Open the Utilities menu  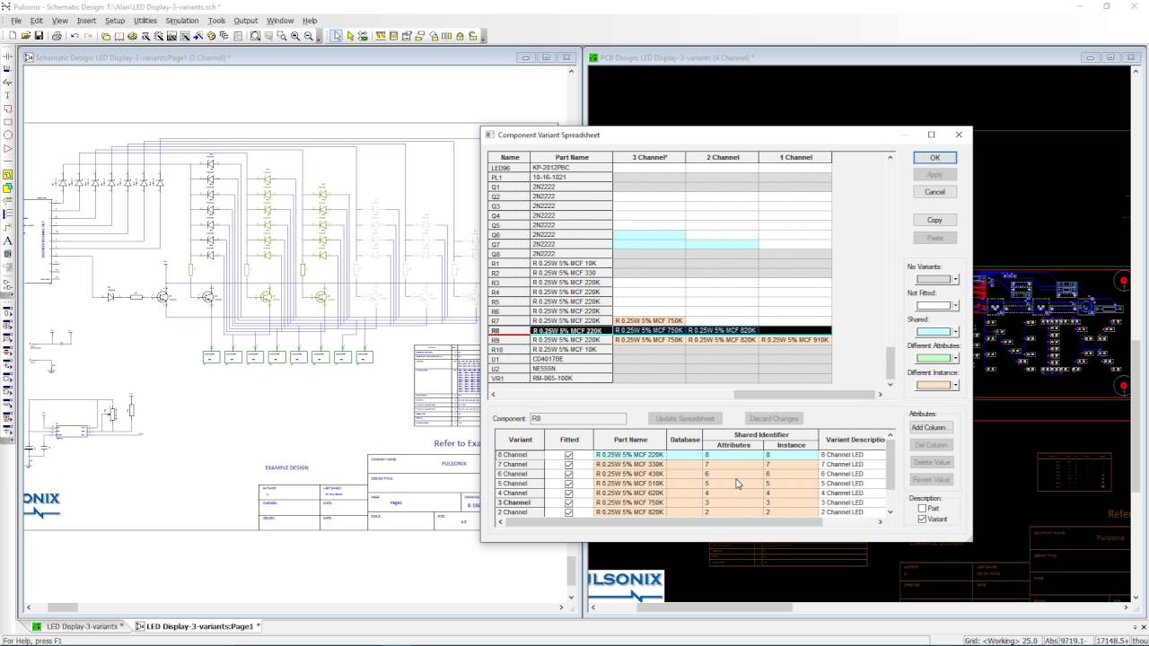pyautogui.click(x=145, y=21)
